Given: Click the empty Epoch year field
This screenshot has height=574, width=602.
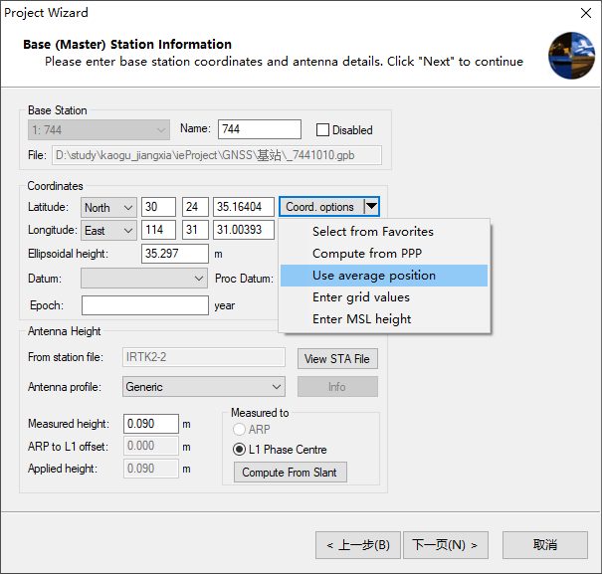Looking at the screenshot, I should pyautogui.click(x=145, y=305).
